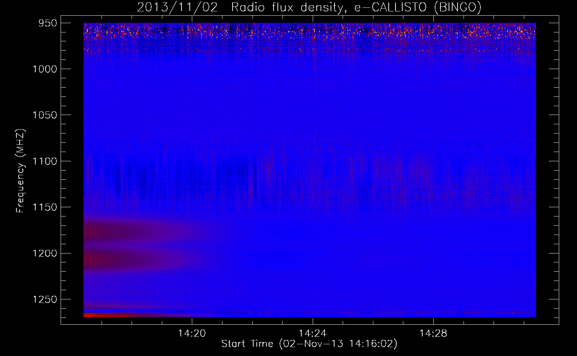Click the '1100' frequency axis label

click(x=45, y=161)
